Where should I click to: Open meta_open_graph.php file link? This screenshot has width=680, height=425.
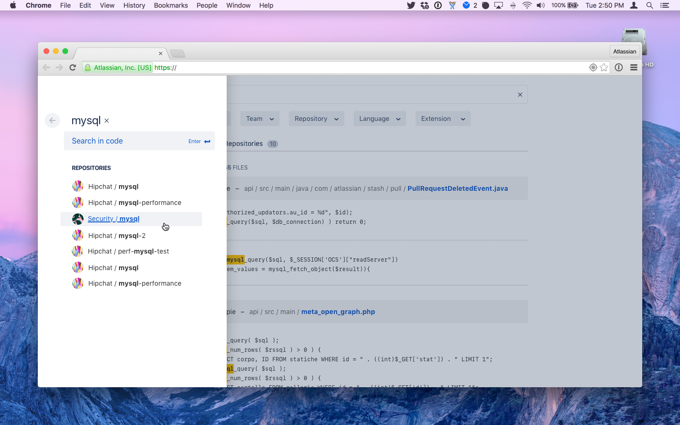click(x=338, y=312)
